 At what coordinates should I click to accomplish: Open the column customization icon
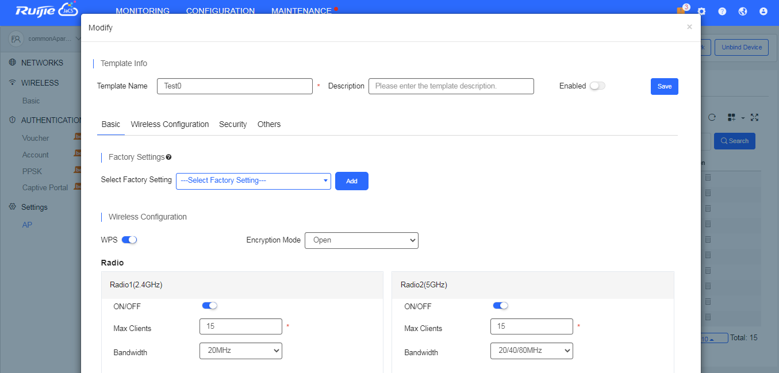point(732,117)
